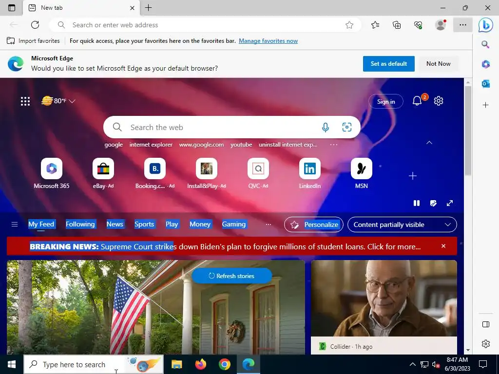Image resolution: width=499 pixels, height=374 pixels.
Task: Click Set as default button
Action: pyautogui.click(x=388, y=64)
